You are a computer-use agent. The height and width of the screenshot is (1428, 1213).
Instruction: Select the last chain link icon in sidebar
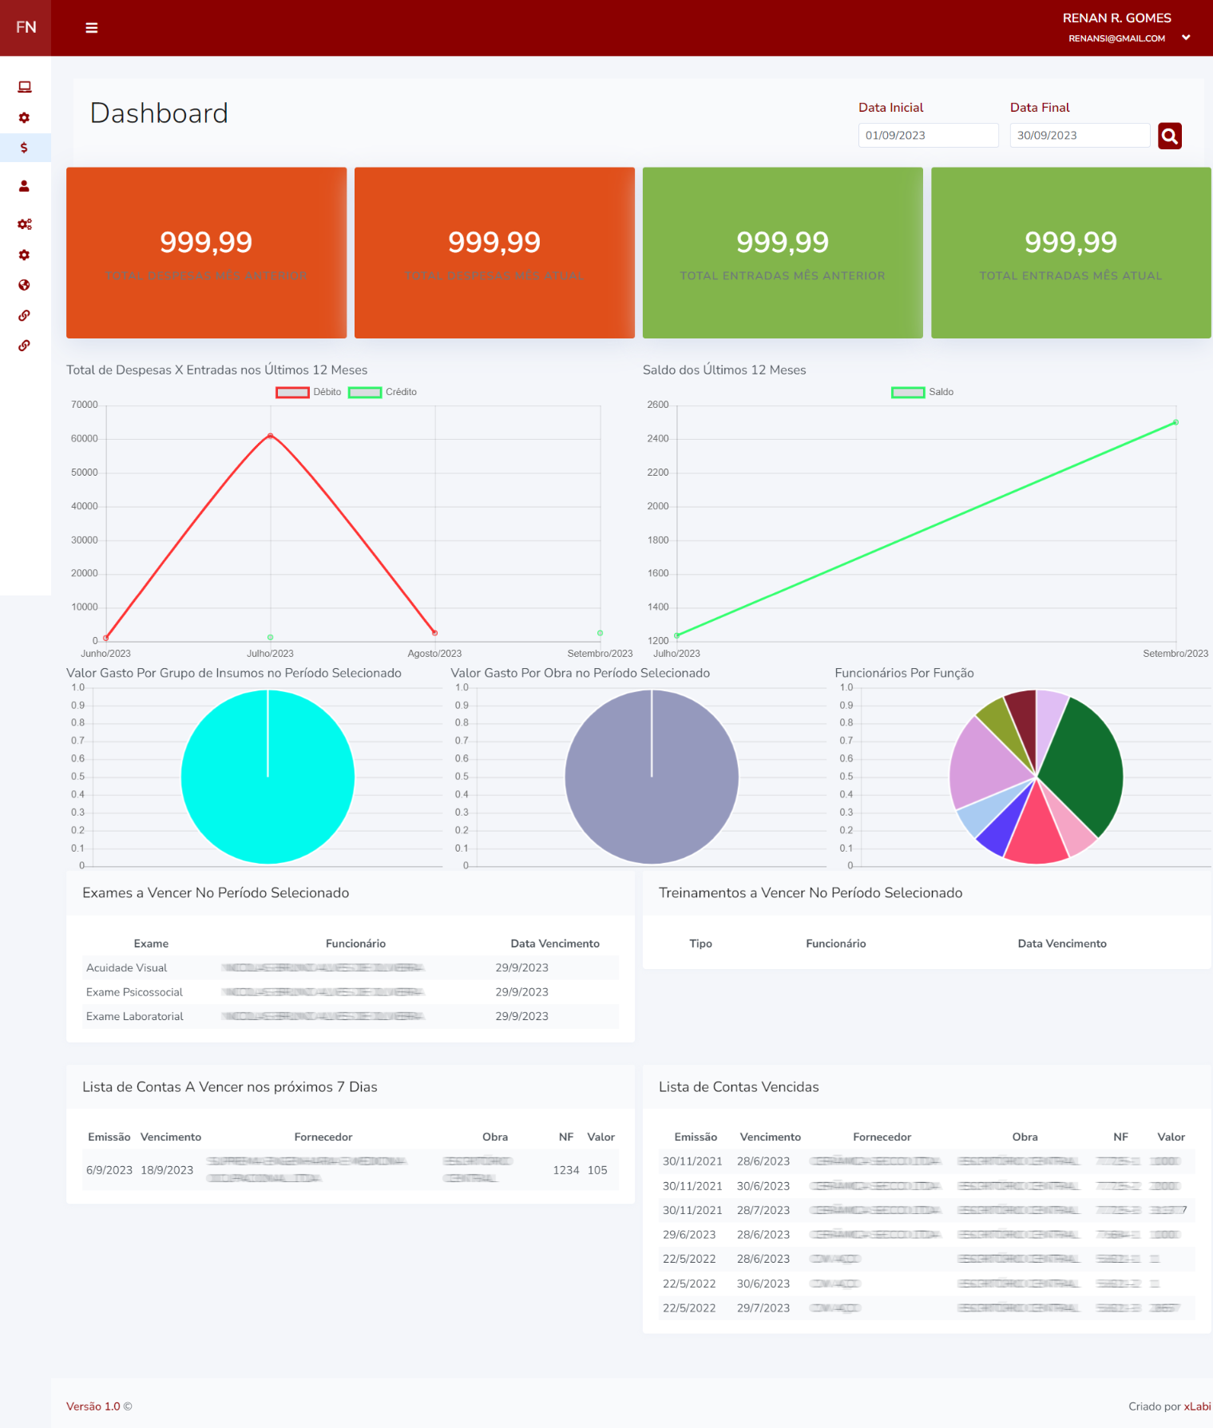click(x=25, y=346)
